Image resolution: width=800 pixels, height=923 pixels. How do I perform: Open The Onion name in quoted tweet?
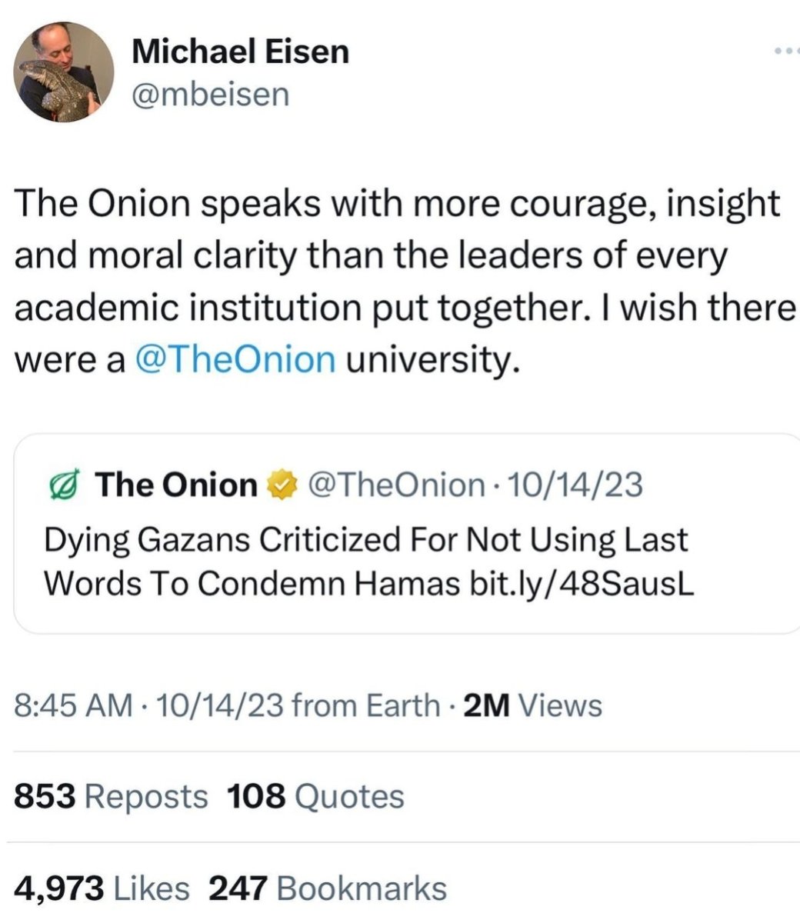pos(176,485)
